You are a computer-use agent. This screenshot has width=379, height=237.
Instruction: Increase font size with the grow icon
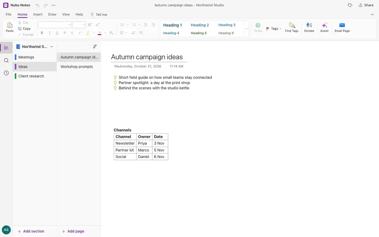(90, 25)
